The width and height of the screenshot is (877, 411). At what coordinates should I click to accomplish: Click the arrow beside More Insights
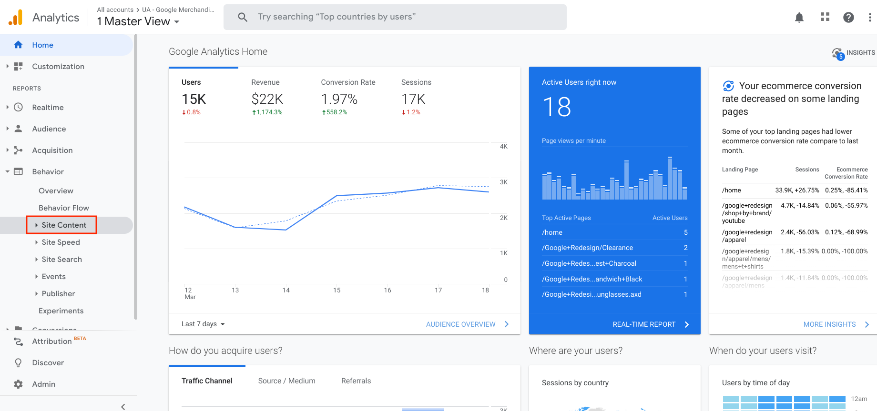[867, 324]
